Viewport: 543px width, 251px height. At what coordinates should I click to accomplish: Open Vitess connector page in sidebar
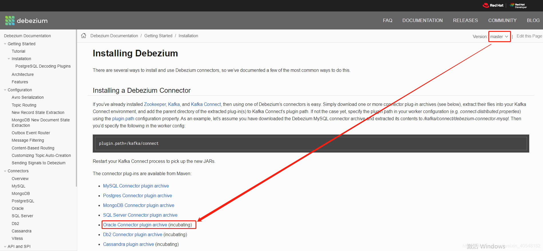17,238
